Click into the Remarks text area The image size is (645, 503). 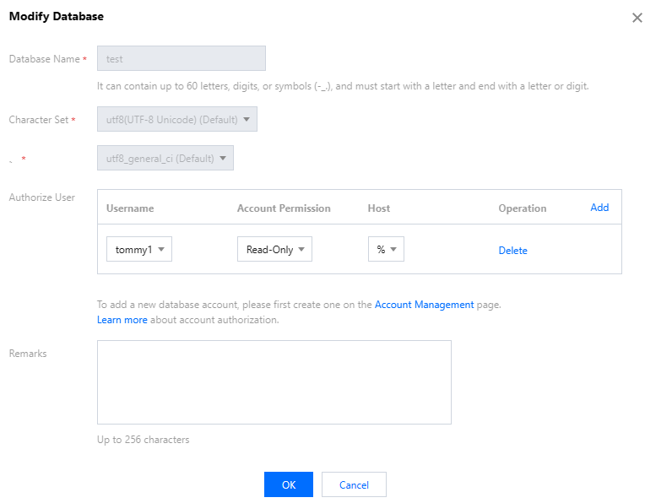coord(274,381)
